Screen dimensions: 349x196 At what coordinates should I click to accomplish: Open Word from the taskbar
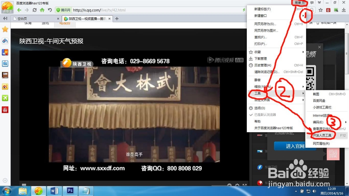pos(54,191)
